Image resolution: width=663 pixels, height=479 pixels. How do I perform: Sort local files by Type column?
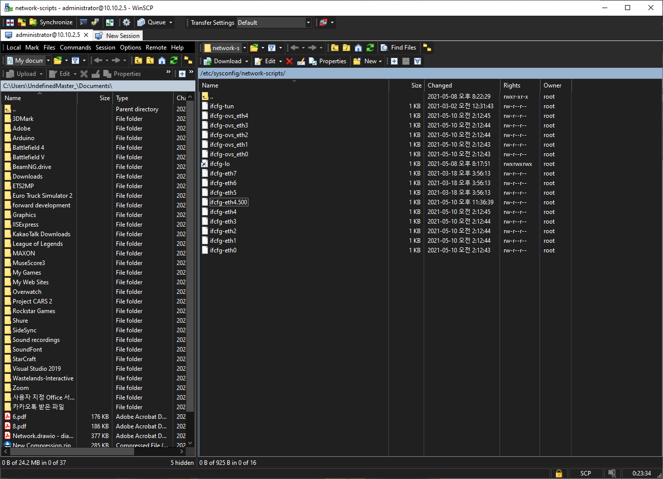pyautogui.click(x=143, y=98)
